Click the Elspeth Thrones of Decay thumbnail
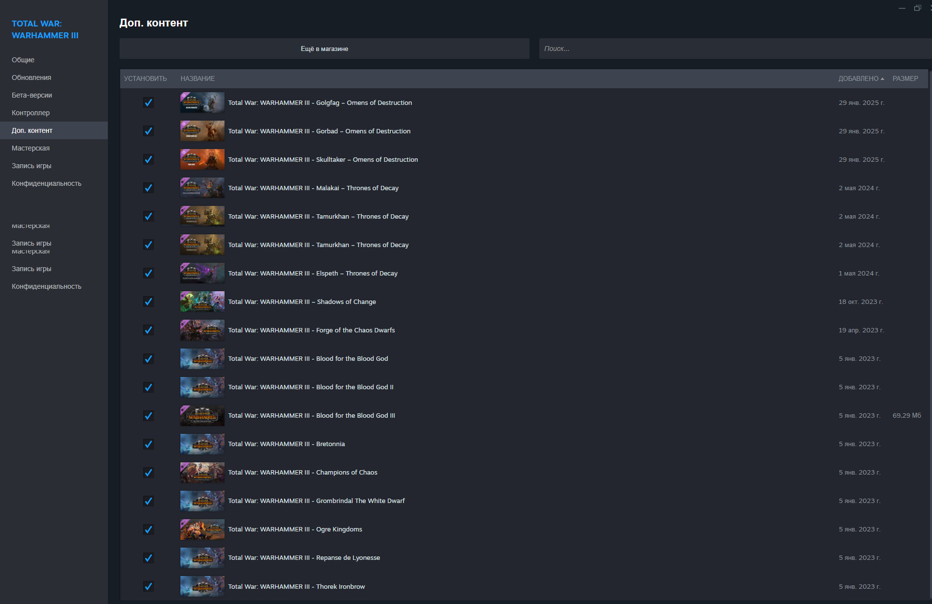 click(x=202, y=274)
